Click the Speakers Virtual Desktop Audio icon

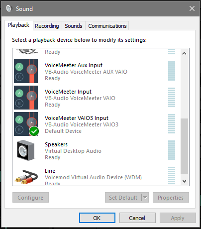click(x=26, y=150)
